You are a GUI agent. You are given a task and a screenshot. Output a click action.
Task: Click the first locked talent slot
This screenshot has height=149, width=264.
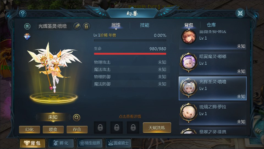tap(100, 128)
